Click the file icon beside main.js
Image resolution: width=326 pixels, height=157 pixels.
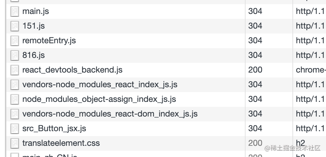(15, 12)
